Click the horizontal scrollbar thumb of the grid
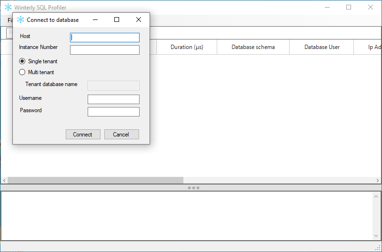382x252 pixels. point(95,180)
